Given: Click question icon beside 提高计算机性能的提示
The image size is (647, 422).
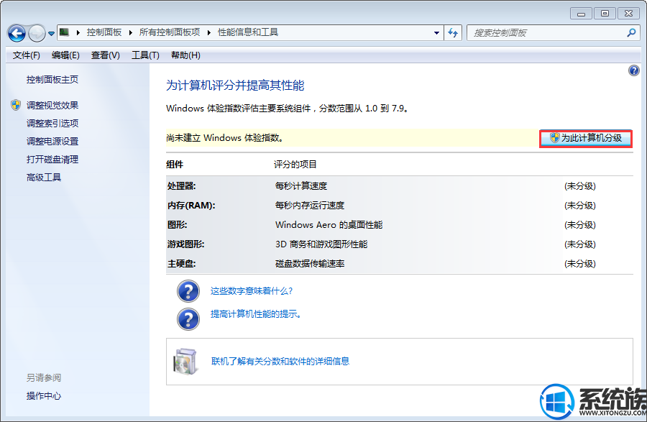Looking at the screenshot, I should coord(188,319).
